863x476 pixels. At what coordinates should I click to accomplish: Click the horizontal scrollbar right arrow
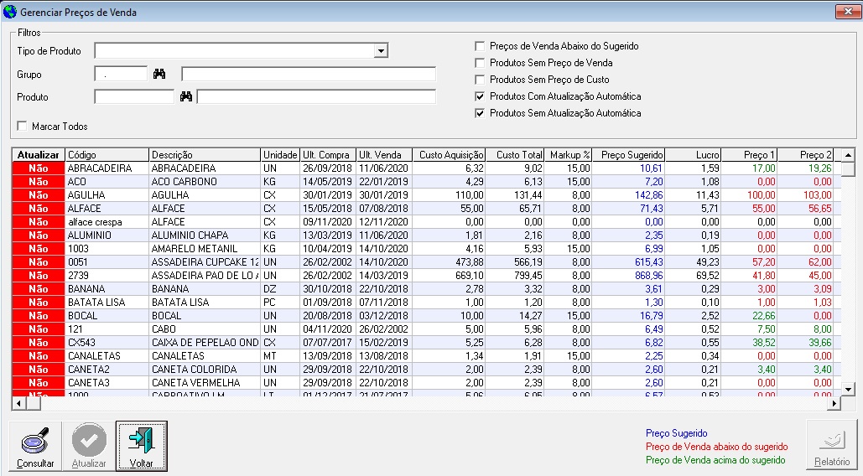coord(834,403)
